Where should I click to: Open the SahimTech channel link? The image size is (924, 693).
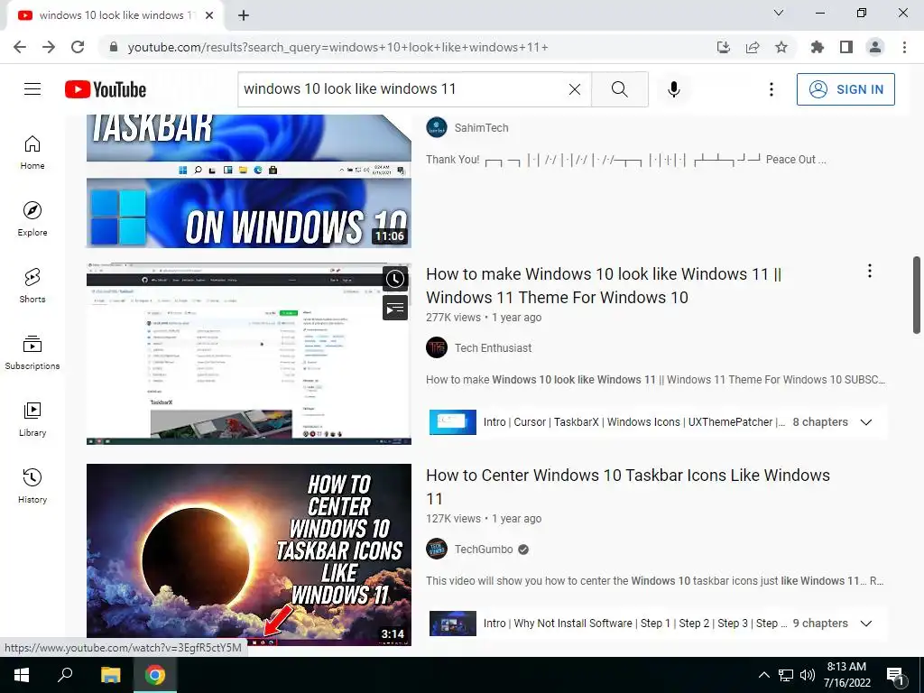click(482, 128)
